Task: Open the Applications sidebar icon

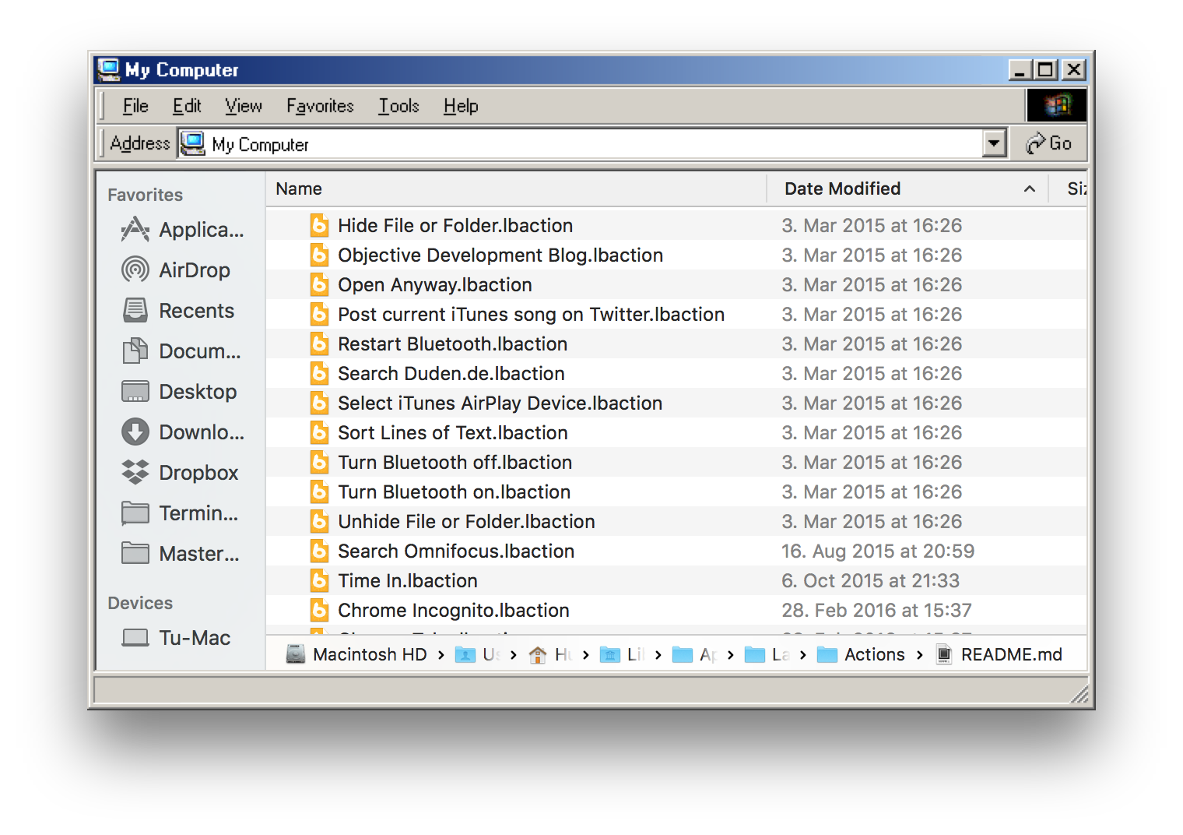Action: click(x=135, y=230)
